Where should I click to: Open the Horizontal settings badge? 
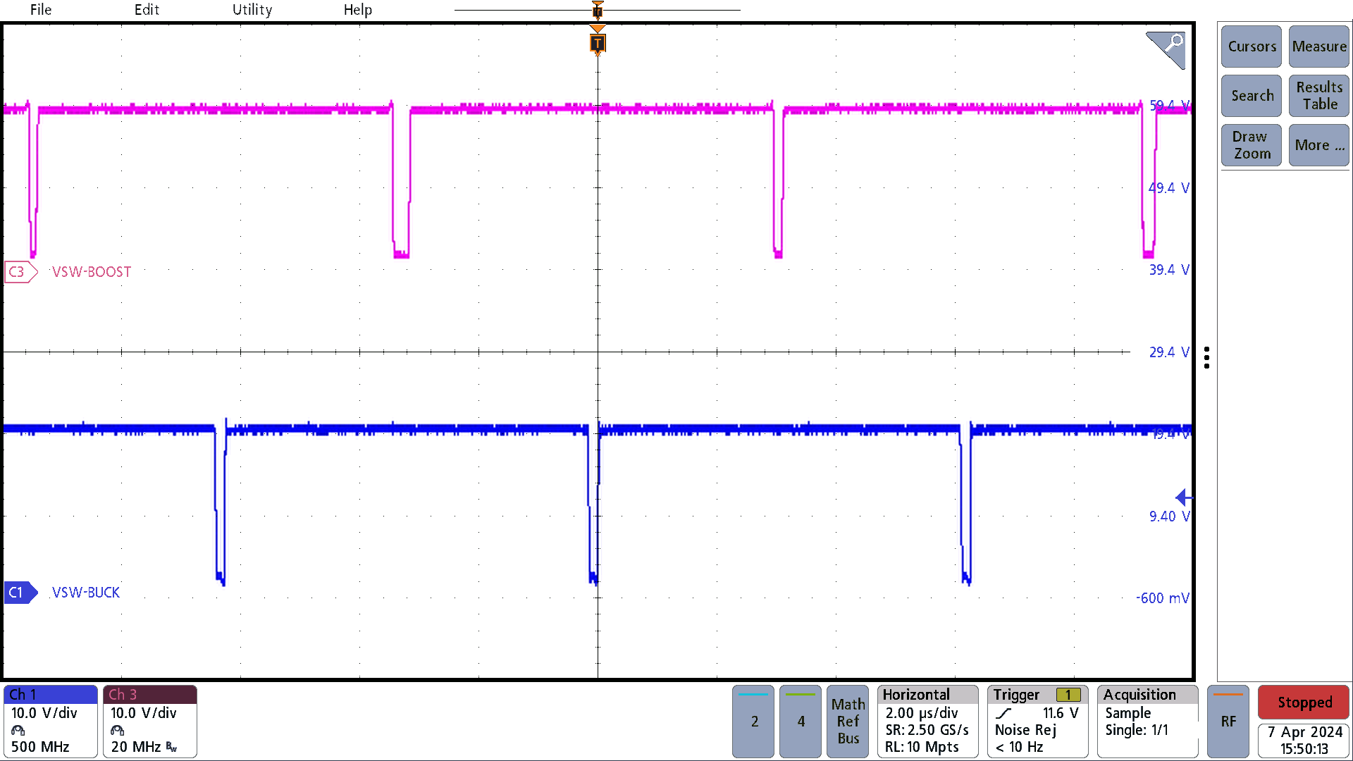pyautogui.click(x=928, y=722)
